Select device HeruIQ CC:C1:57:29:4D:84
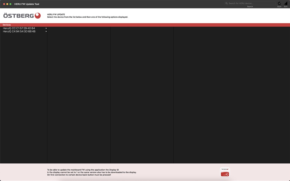This screenshot has height=181, width=290. point(24,28)
